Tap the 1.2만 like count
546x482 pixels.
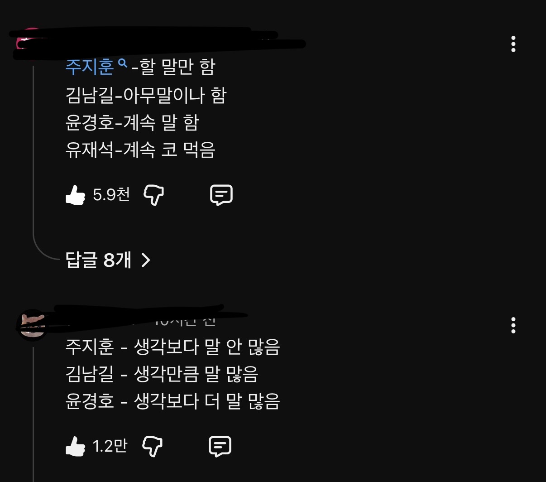110,446
